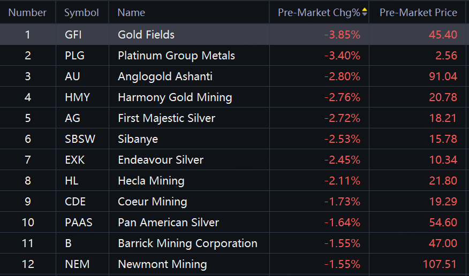Select the Platinum Group Metals name

point(176,56)
